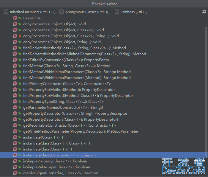Select copyProperties(Object, Object, String...): void
The width and height of the screenshot is (208, 177).
pyautogui.click(x=103, y=42)
